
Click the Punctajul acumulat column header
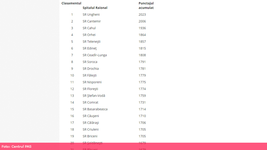coord(146,5)
